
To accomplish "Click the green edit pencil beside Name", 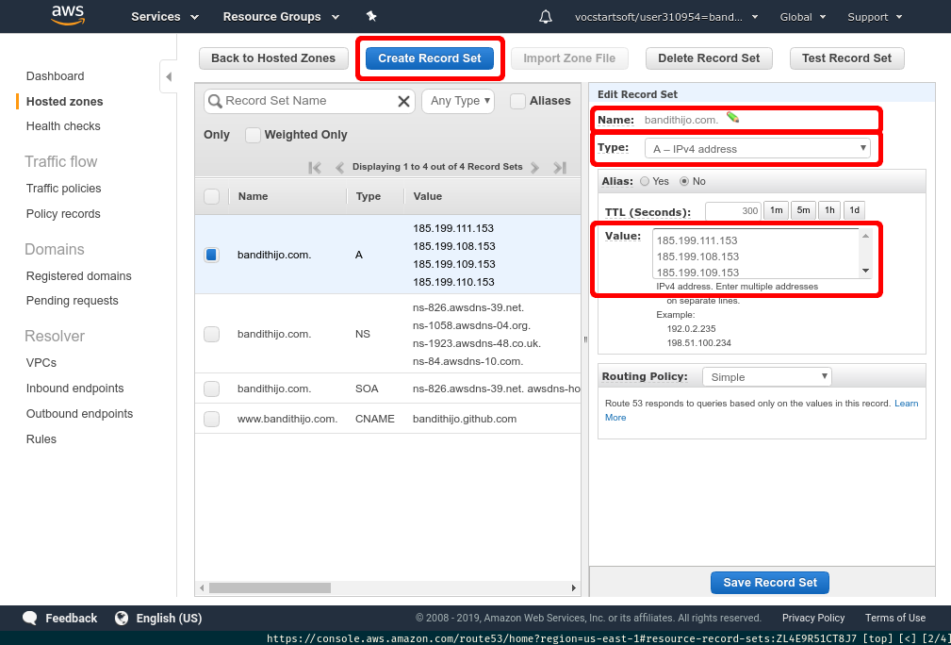I will (732, 118).
